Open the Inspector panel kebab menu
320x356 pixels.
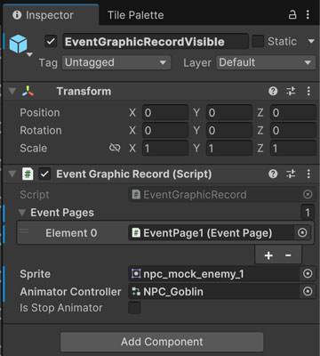[308, 14]
